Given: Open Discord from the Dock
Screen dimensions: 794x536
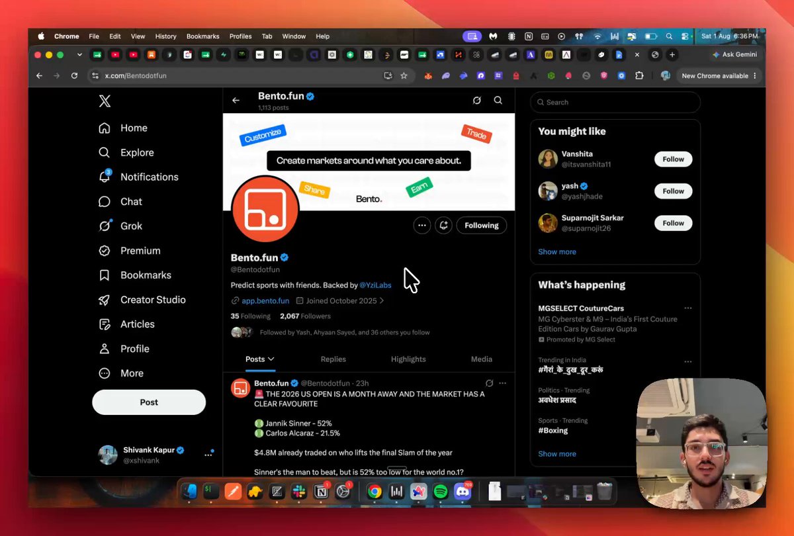Looking at the screenshot, I should point(463,492).
